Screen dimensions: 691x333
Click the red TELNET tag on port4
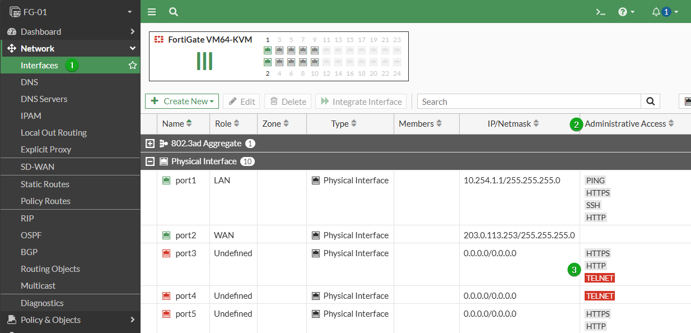coord(600,296)
